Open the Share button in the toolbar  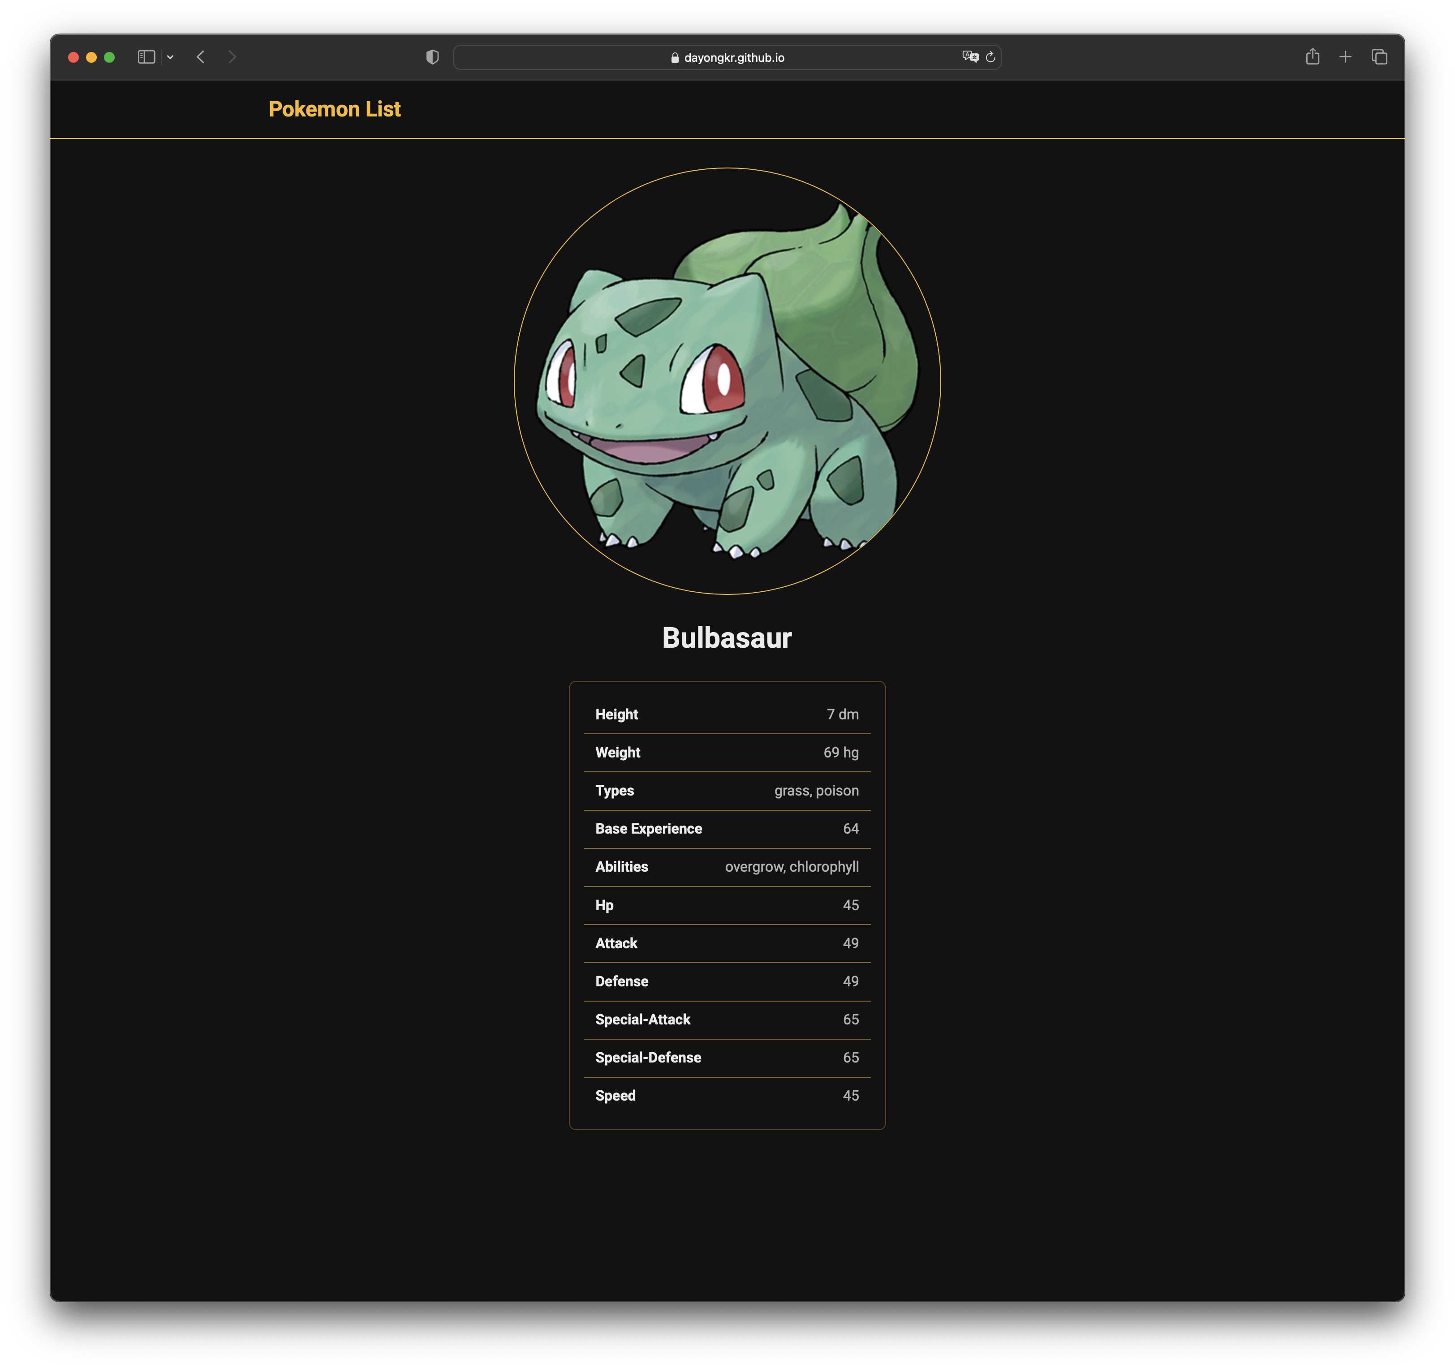pyautogui.click(x=1312, y=56)
